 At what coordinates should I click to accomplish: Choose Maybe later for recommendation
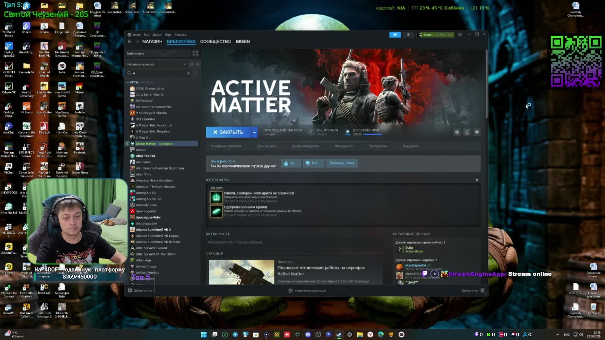pos(342,163)
